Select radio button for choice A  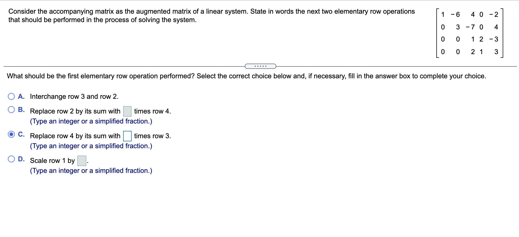[x=11, y=97]
